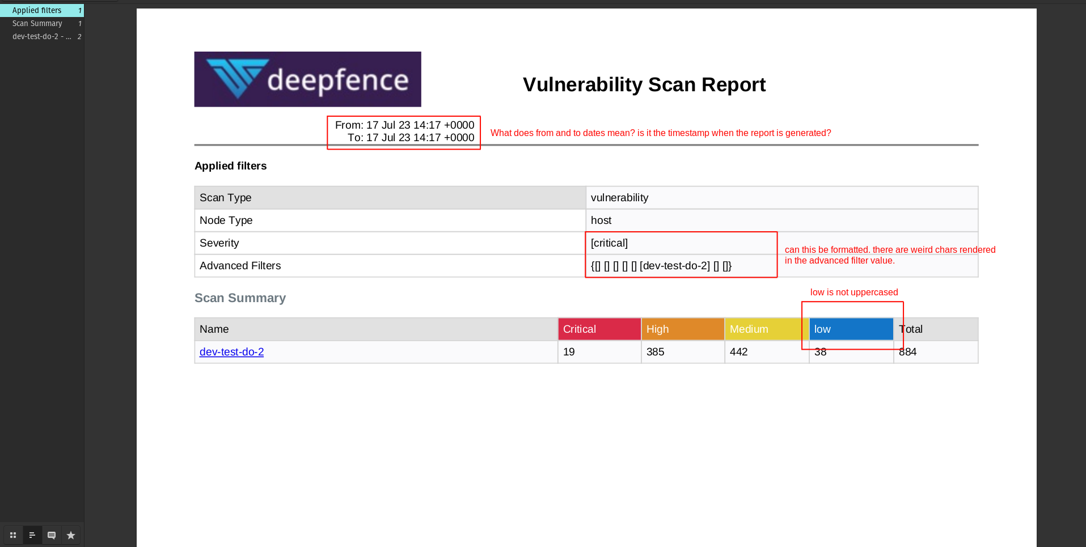This screenshot has height=547, width=1086.
Task: Click the From/To dates annotation box
Action: (403, 132)
